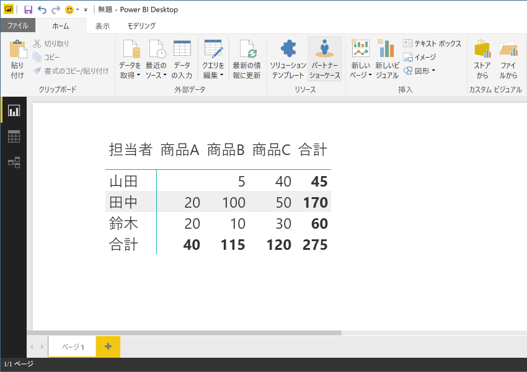Insert a テキスト ボックス

(432, 43)
